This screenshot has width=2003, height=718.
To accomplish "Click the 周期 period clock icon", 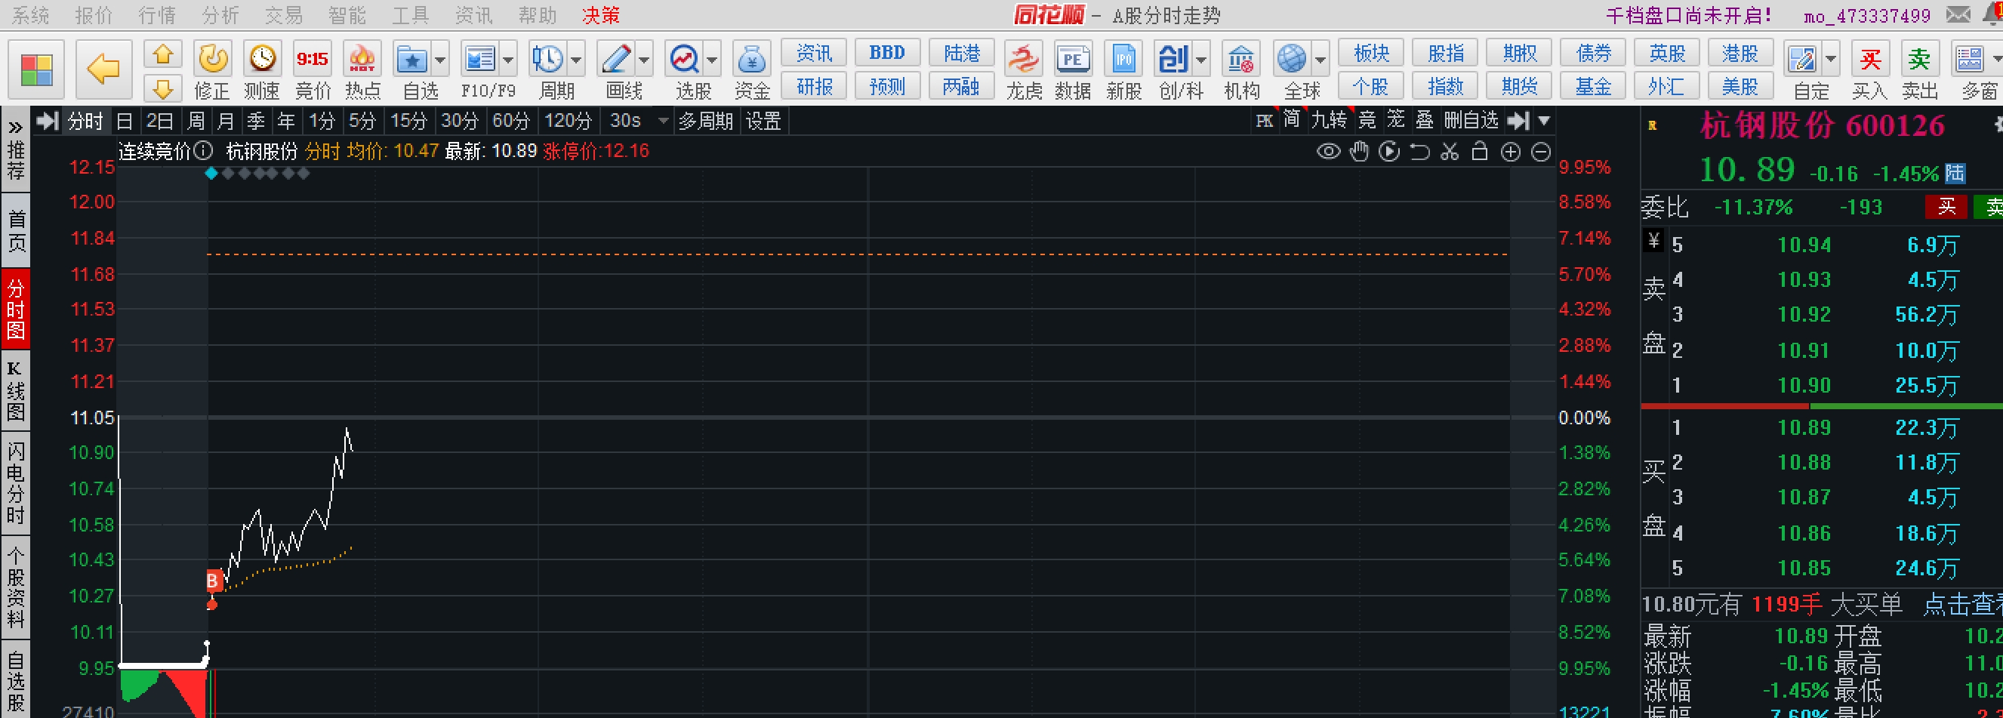I will pos(547,59).
